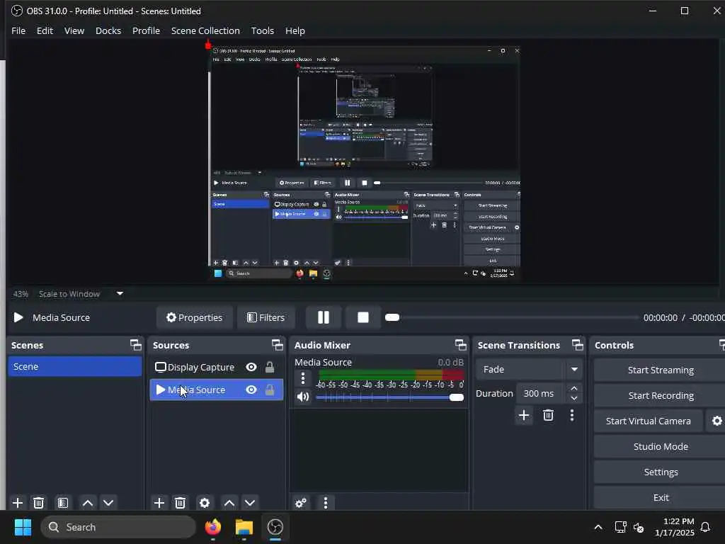Stop the media playback
This screenshot has height=544, width=725.
click(363, 317)
